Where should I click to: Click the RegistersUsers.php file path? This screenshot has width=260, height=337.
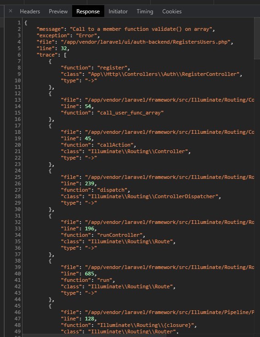tap(146, 42)
